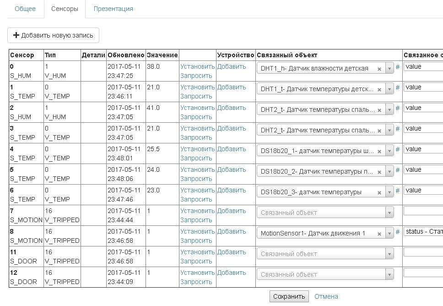
Task: Clear DS18b20_1 linked object selection
Action: click(x=379, y=151)
